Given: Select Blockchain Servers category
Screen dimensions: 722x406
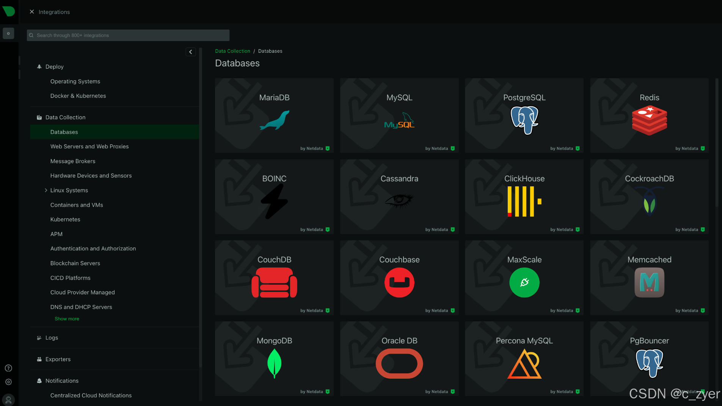Looking at the screenshot, I should (x=75, y=263).
